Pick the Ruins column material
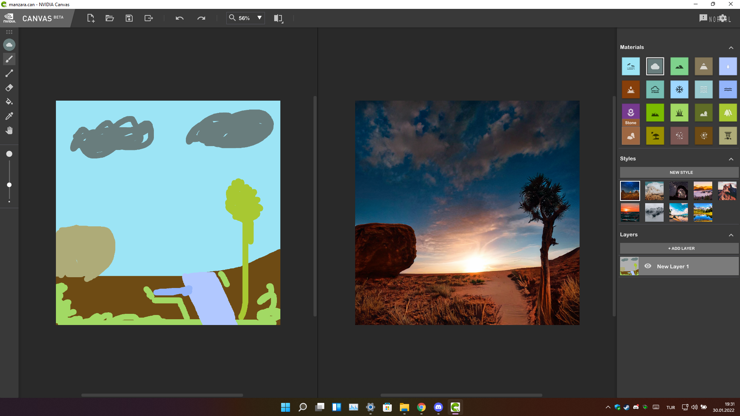 [728, 136]
